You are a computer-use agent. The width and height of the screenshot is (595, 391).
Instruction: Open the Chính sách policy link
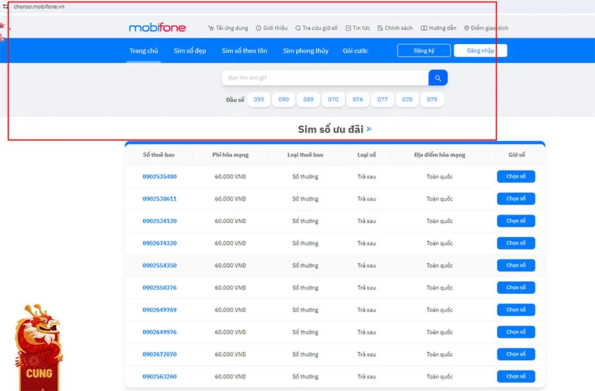click(395, 28)
